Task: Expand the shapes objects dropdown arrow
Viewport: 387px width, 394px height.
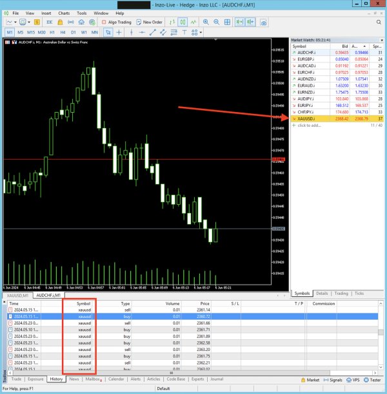Action: (x=201, y=32)
